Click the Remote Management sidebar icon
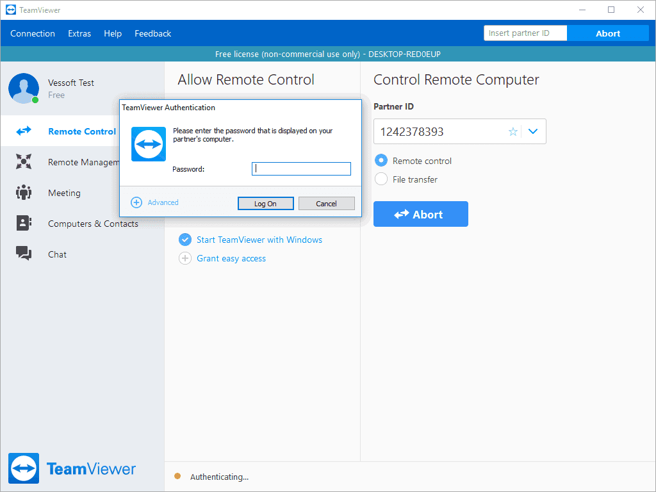The image size is (656, 492). tap(24, 161)
